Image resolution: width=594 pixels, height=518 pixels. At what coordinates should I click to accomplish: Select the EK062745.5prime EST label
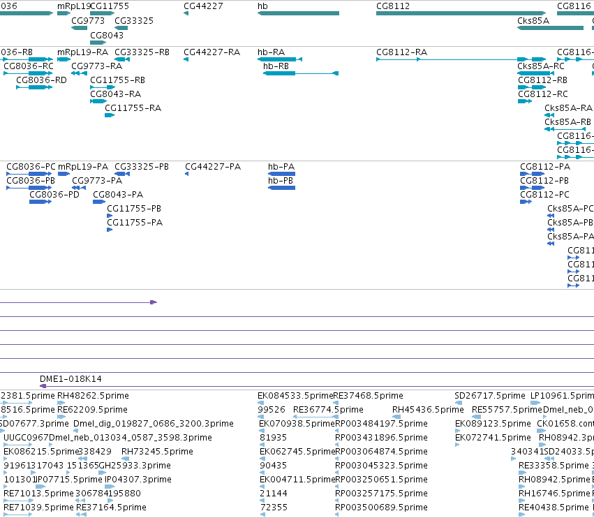pyautogui.click(x=297, y=452)
